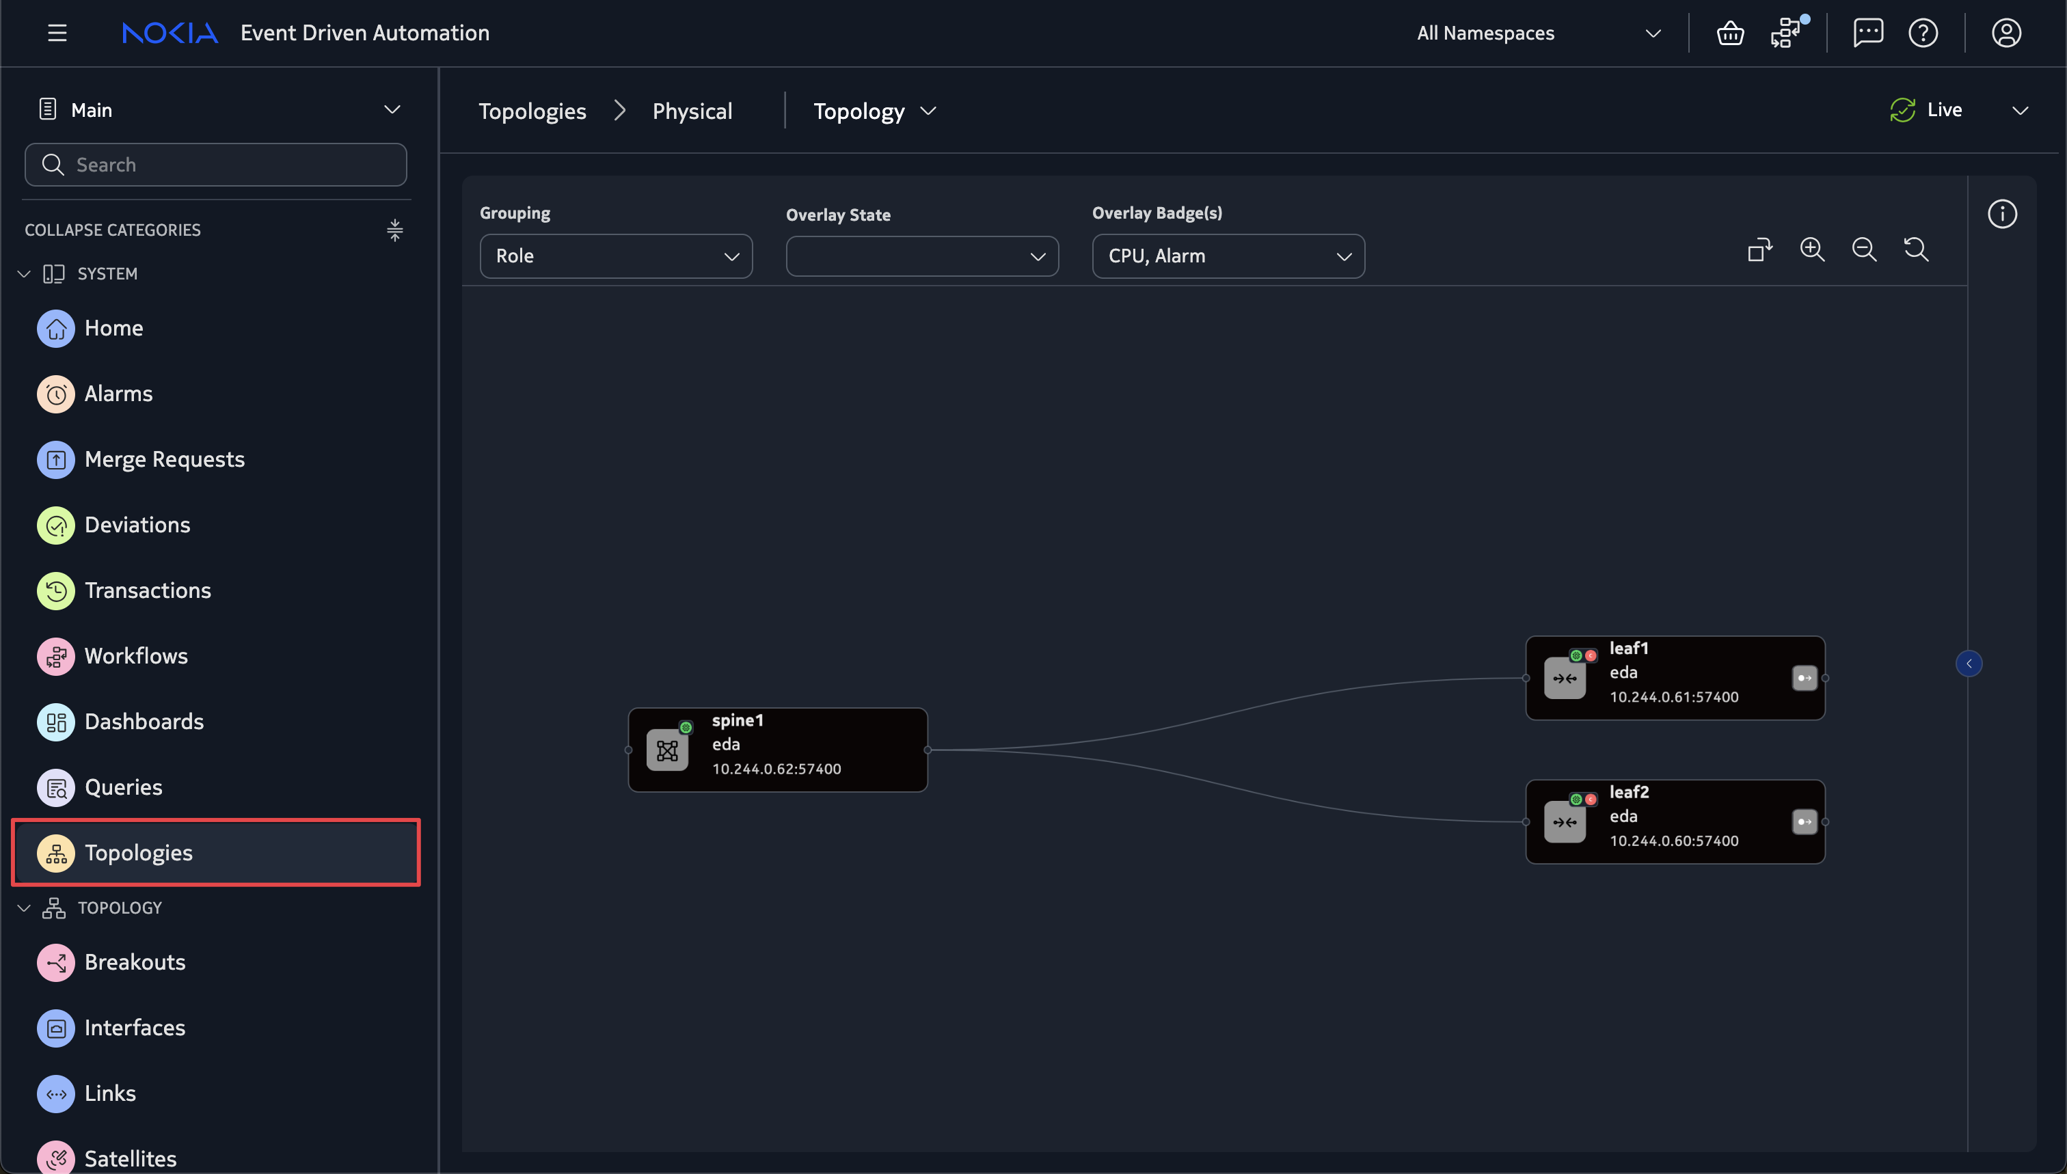
Task: Click the spine1 node icon
Action: (x=667, y=751)
